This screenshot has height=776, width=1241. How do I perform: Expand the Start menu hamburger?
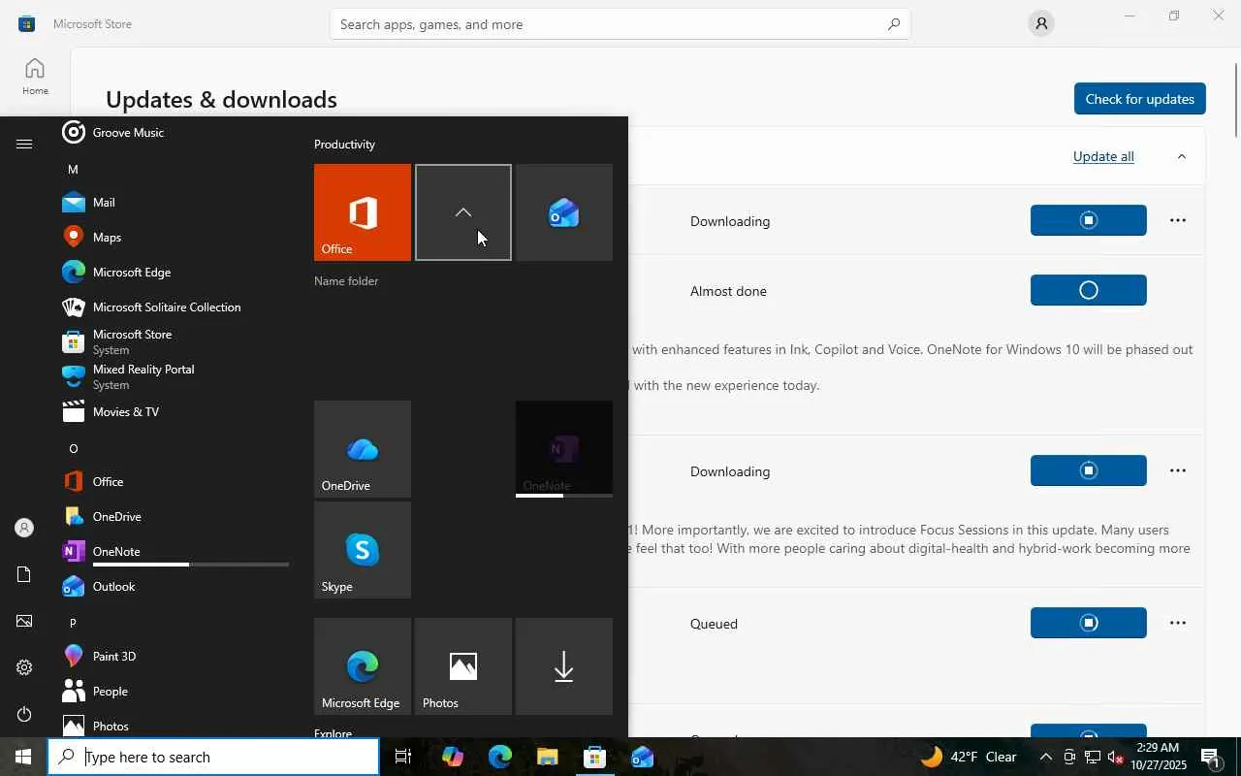click(x=24, y=145)
